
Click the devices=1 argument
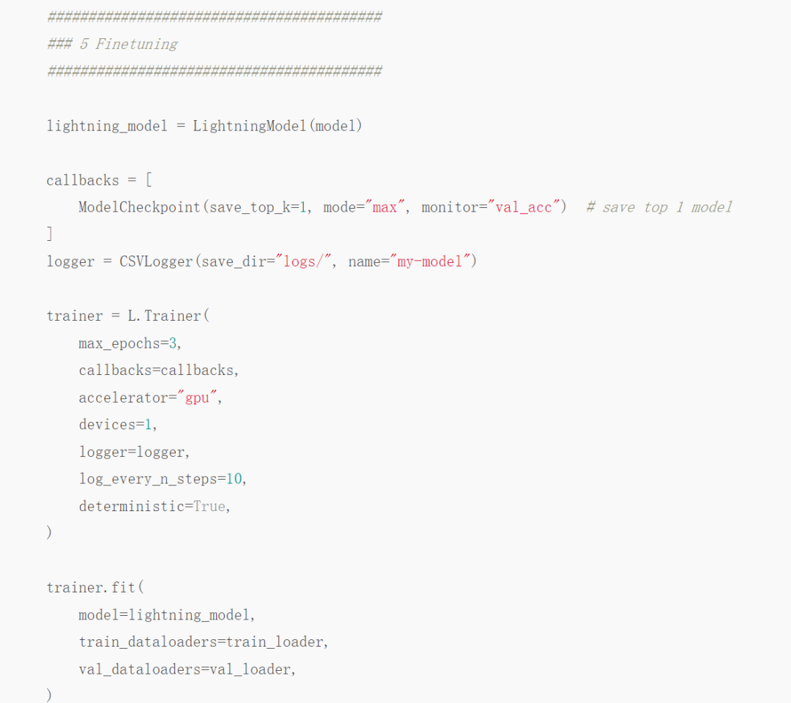pos(117,425)
